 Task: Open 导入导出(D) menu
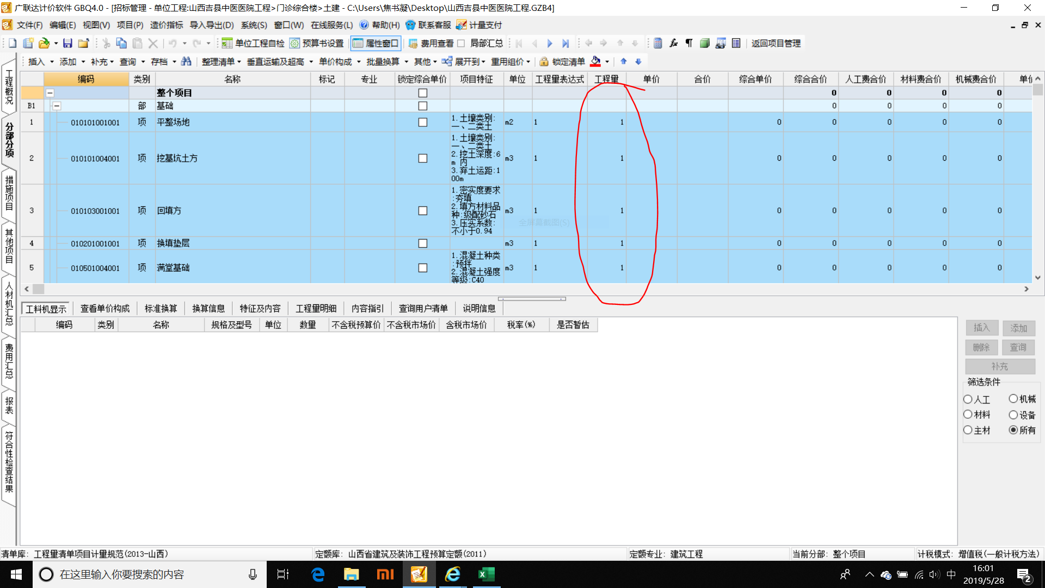click(212, 25)
